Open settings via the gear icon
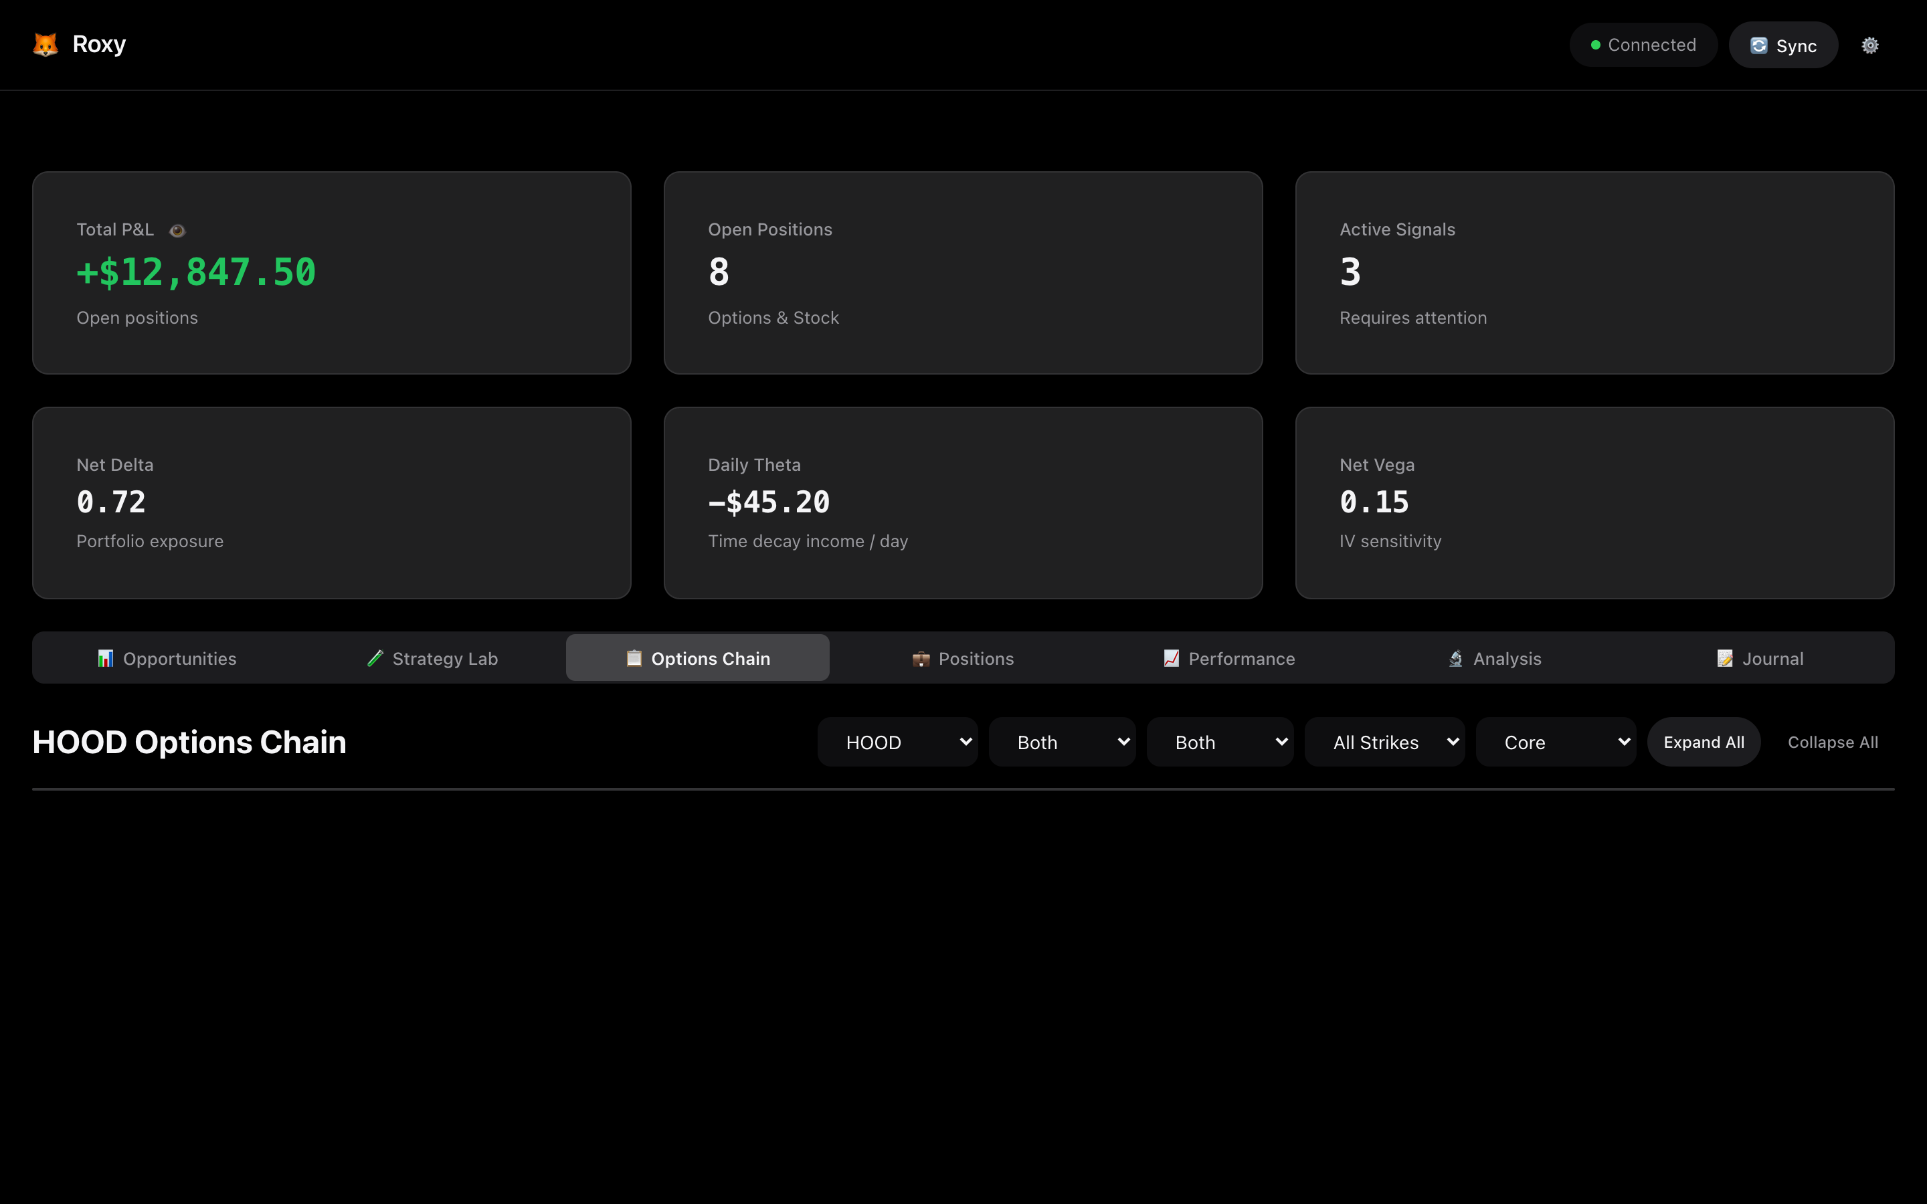 pos(1869,45)
